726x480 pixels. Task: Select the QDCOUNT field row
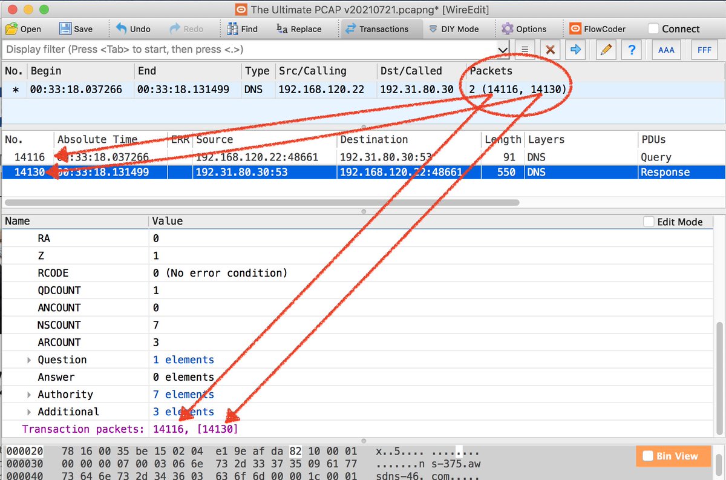tap(358, 291)
